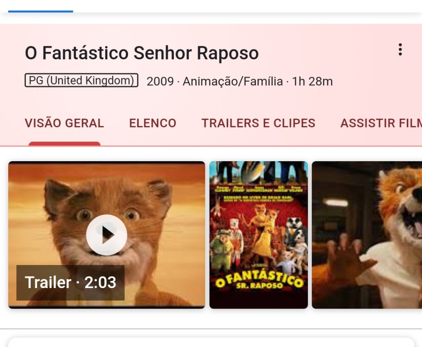Screen dimensions: 422x347
Task: Switch to the ELENCO tab
Action: point(152,123)
